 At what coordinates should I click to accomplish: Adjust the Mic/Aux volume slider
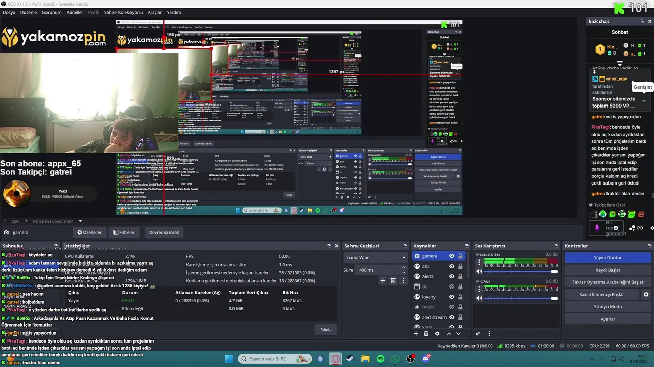coord(521,298)
